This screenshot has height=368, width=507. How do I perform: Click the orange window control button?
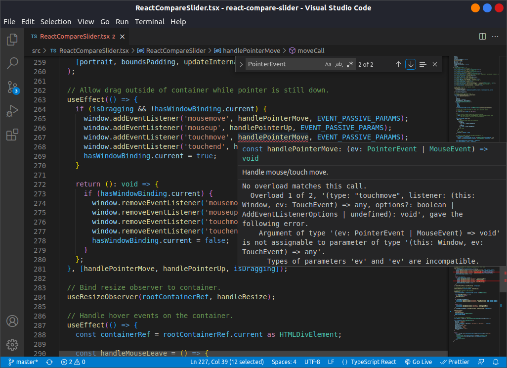[475, 8]
